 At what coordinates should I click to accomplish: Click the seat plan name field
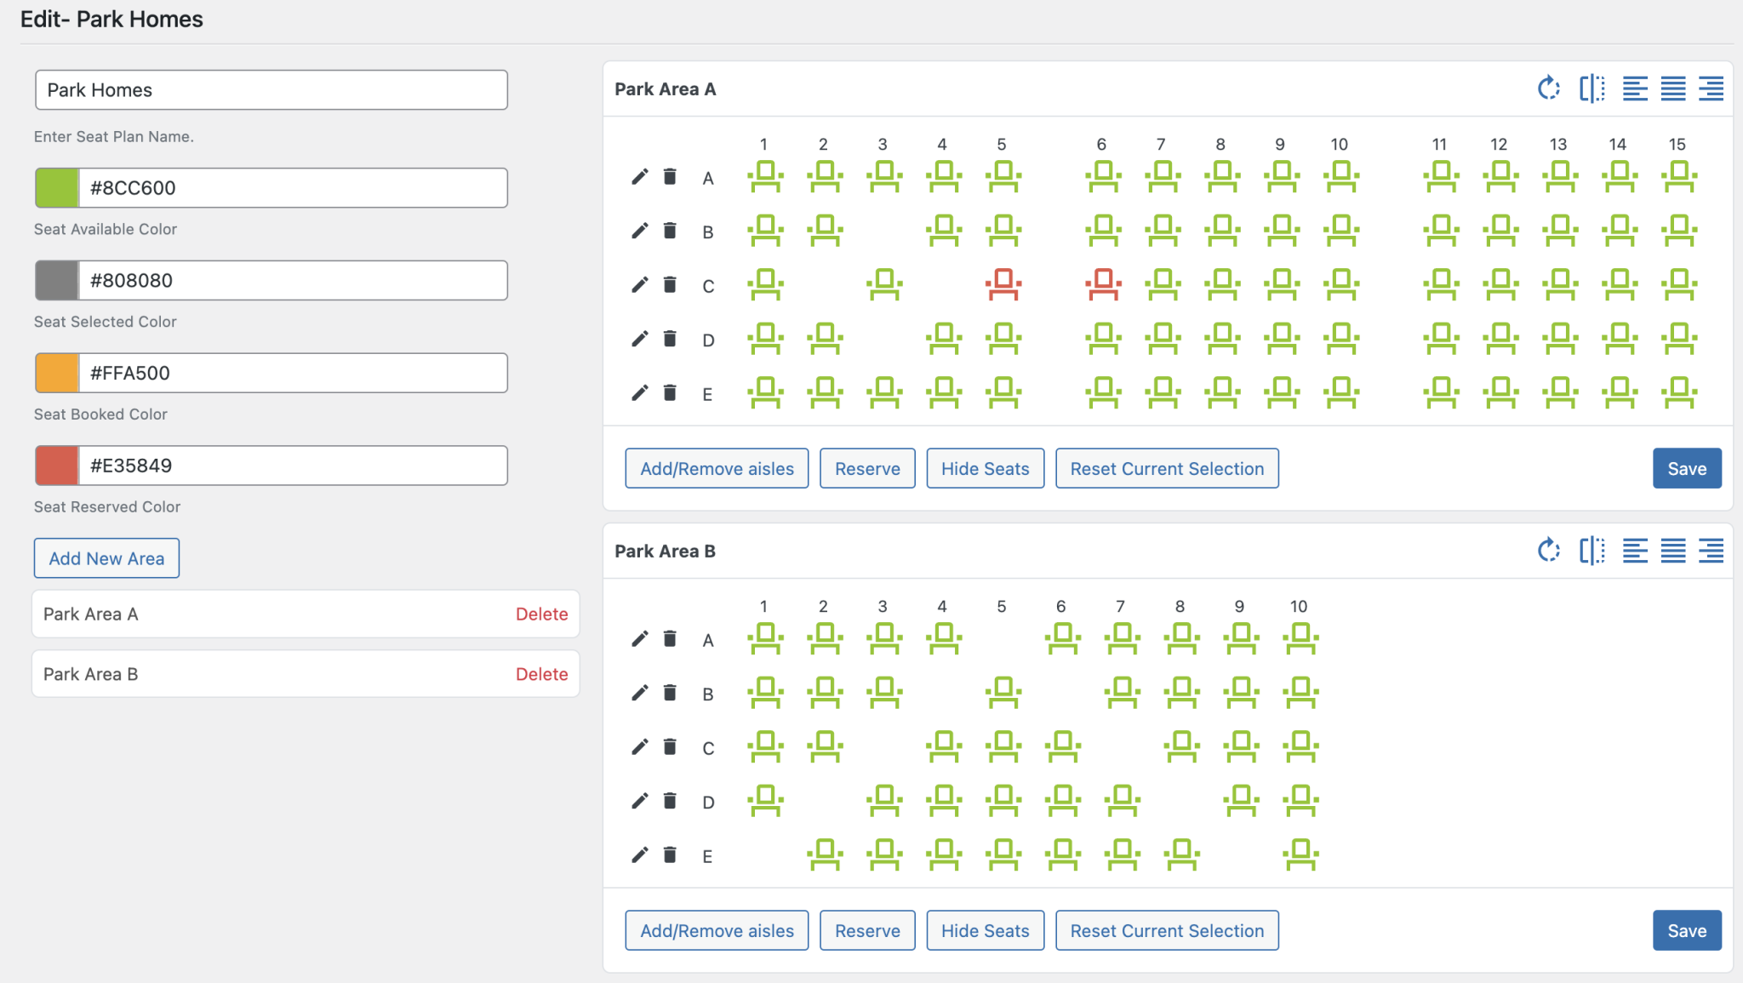pos(271,89)
